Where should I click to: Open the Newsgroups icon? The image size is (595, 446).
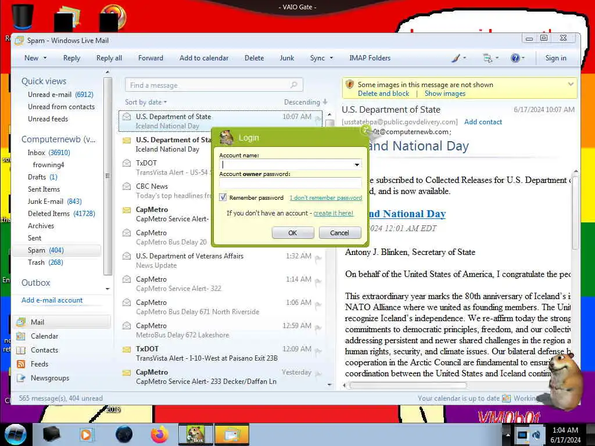click(21, 378)
